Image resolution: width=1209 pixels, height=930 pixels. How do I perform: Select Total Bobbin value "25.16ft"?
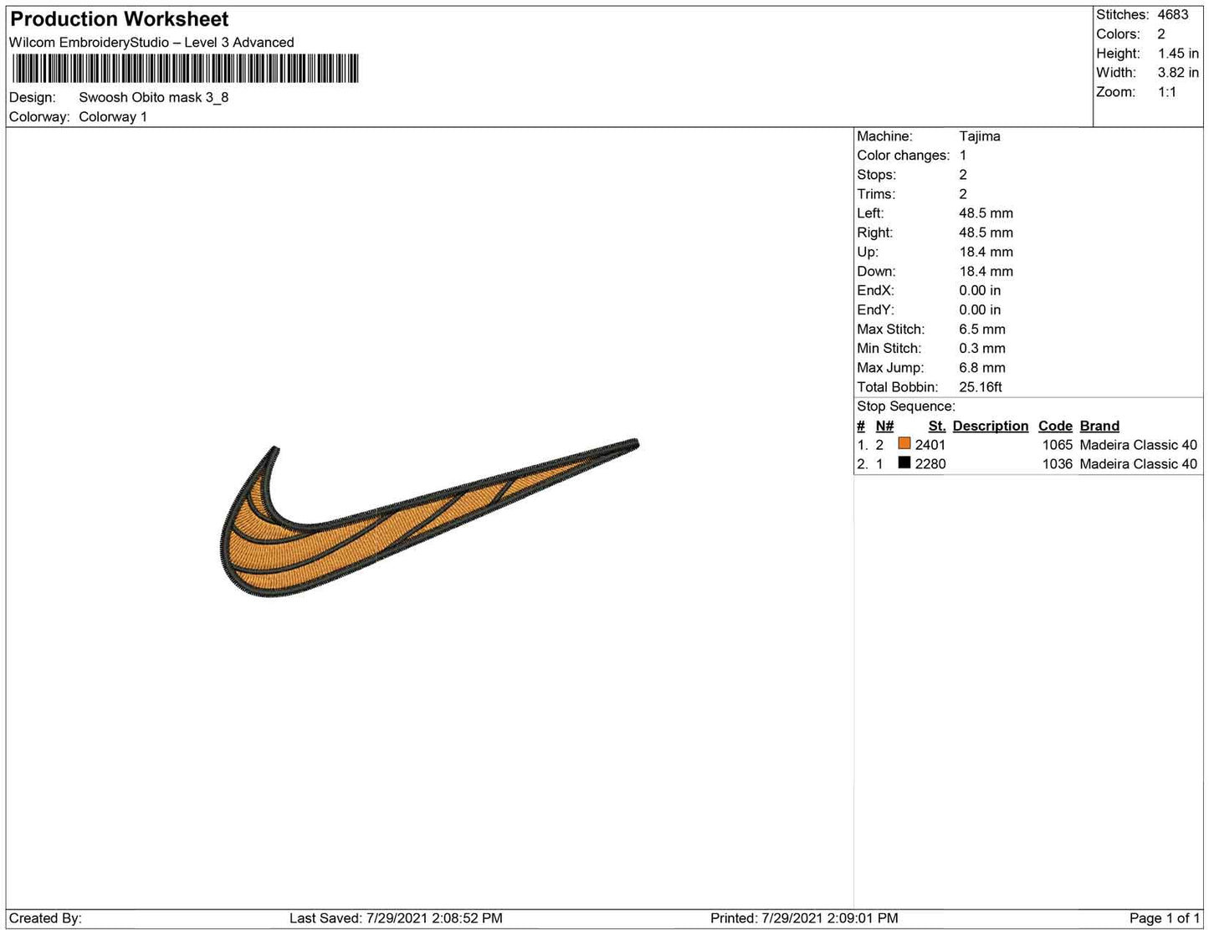[x=981, y=387]
